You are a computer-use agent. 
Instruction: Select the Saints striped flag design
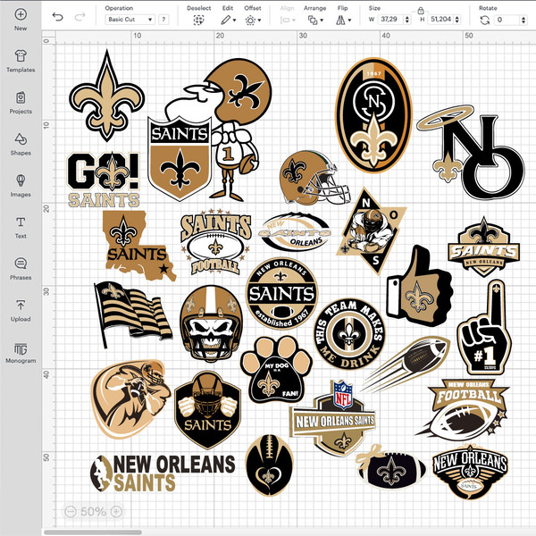point(132,314)
